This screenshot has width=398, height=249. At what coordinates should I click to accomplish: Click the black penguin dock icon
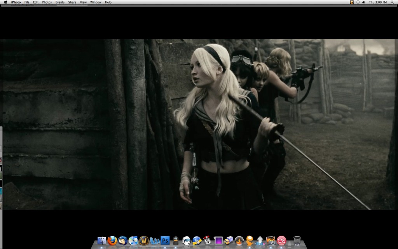176,240
